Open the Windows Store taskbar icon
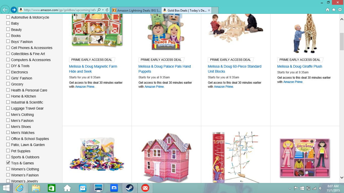This screenshot has height=193, width=344. 52,188
